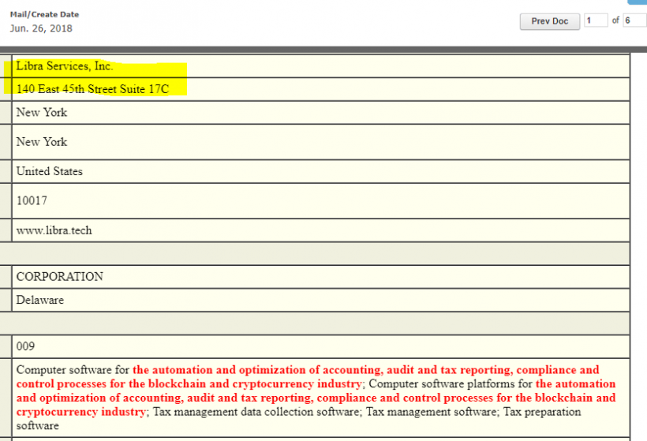Screen dimensions: 647x441
Task: Click the Jun. 26, 2018 date text
Action: [x=41, y=28]
